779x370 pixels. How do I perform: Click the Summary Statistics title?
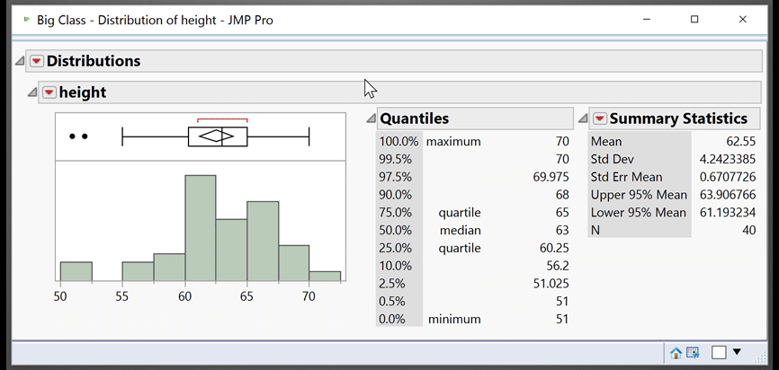[x=678, y=119]
